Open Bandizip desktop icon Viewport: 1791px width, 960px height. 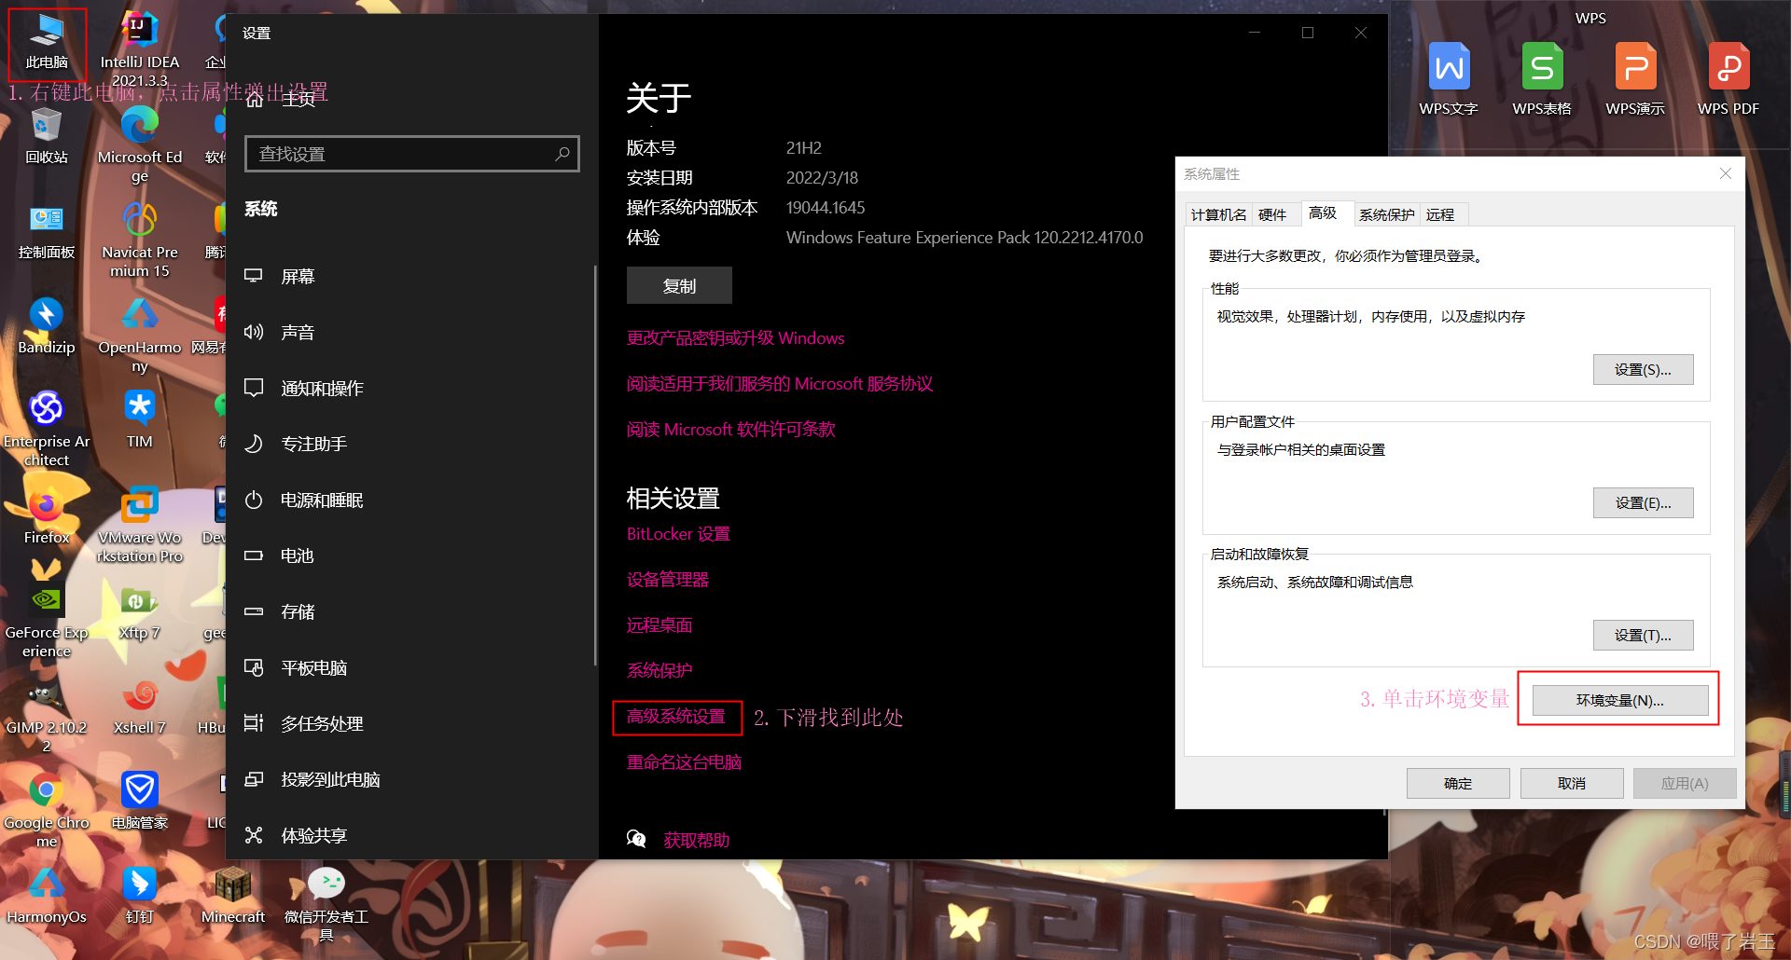pyautogui.click(x=47, y=326)
